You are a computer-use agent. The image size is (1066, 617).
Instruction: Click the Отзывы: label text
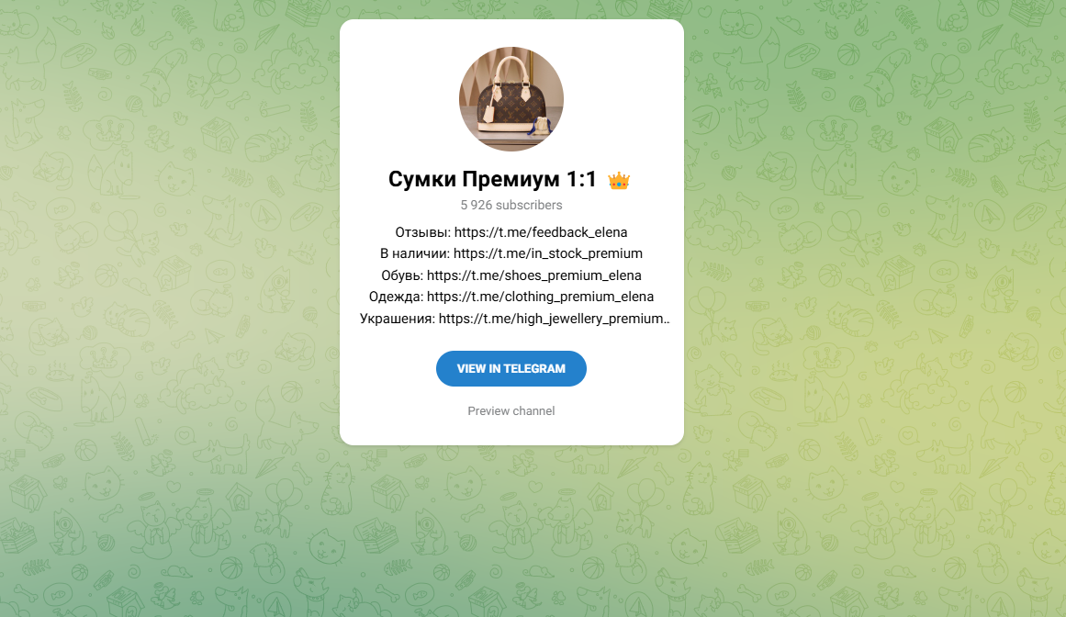tap(423, 232)
